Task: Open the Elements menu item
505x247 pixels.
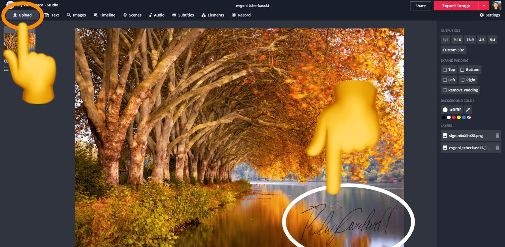Action: pos(213,15)
